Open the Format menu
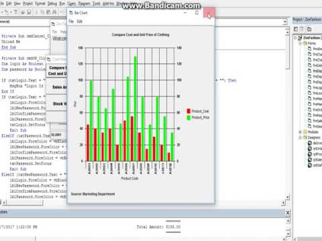Image resolution: width=322 pixels, height=241 pixels. click(x=40, y=3)
